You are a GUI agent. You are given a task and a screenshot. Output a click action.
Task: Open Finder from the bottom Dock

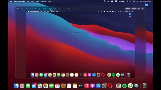[x=16, y=86]
